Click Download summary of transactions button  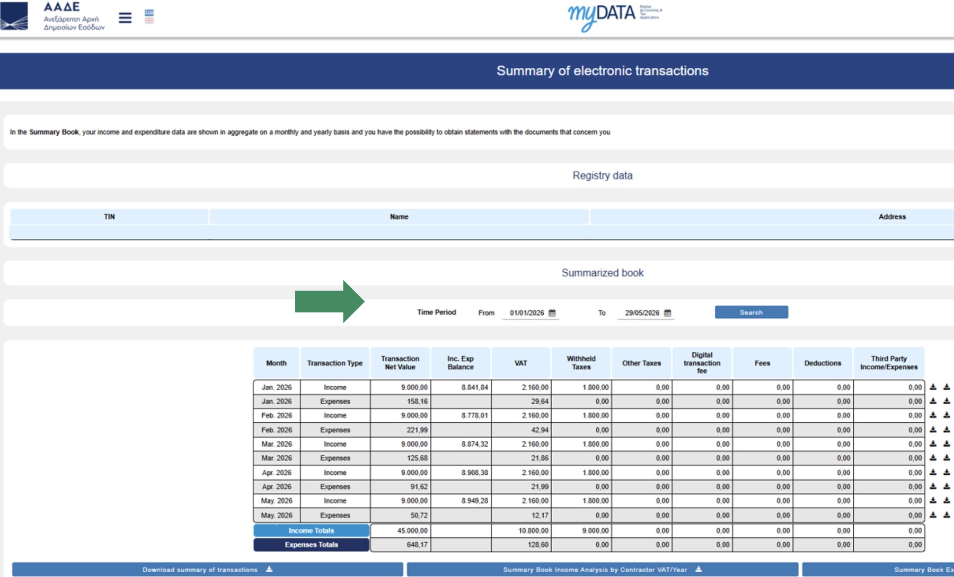pyautogui.click(x=207, y=570)
